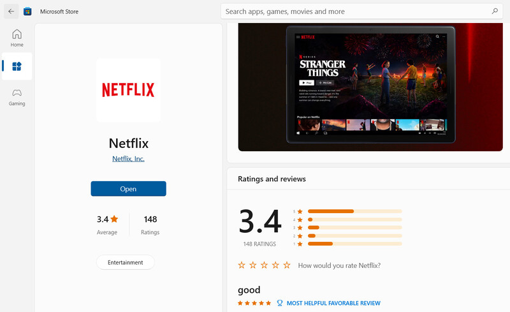This screenshot has height=312, width=510.
Task: Click the review title 'good'
Action: coord(249,290)
